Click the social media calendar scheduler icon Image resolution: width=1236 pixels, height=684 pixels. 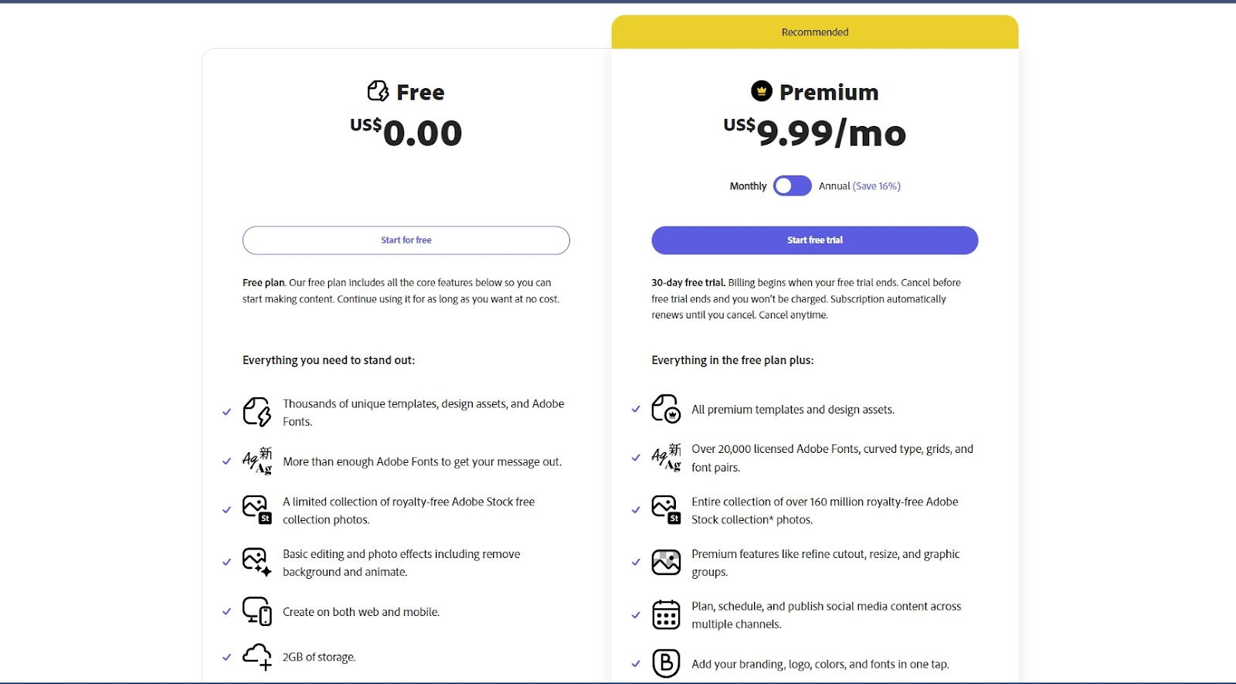666,614
